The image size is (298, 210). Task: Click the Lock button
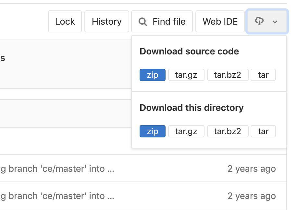(65, 21)
